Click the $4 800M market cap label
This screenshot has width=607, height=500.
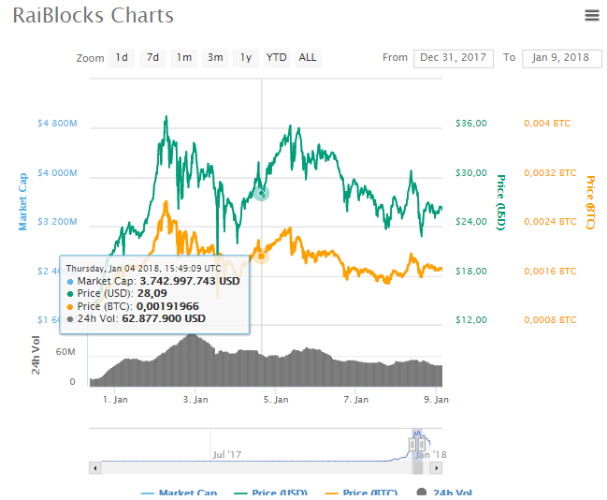(x=57, y=124)
